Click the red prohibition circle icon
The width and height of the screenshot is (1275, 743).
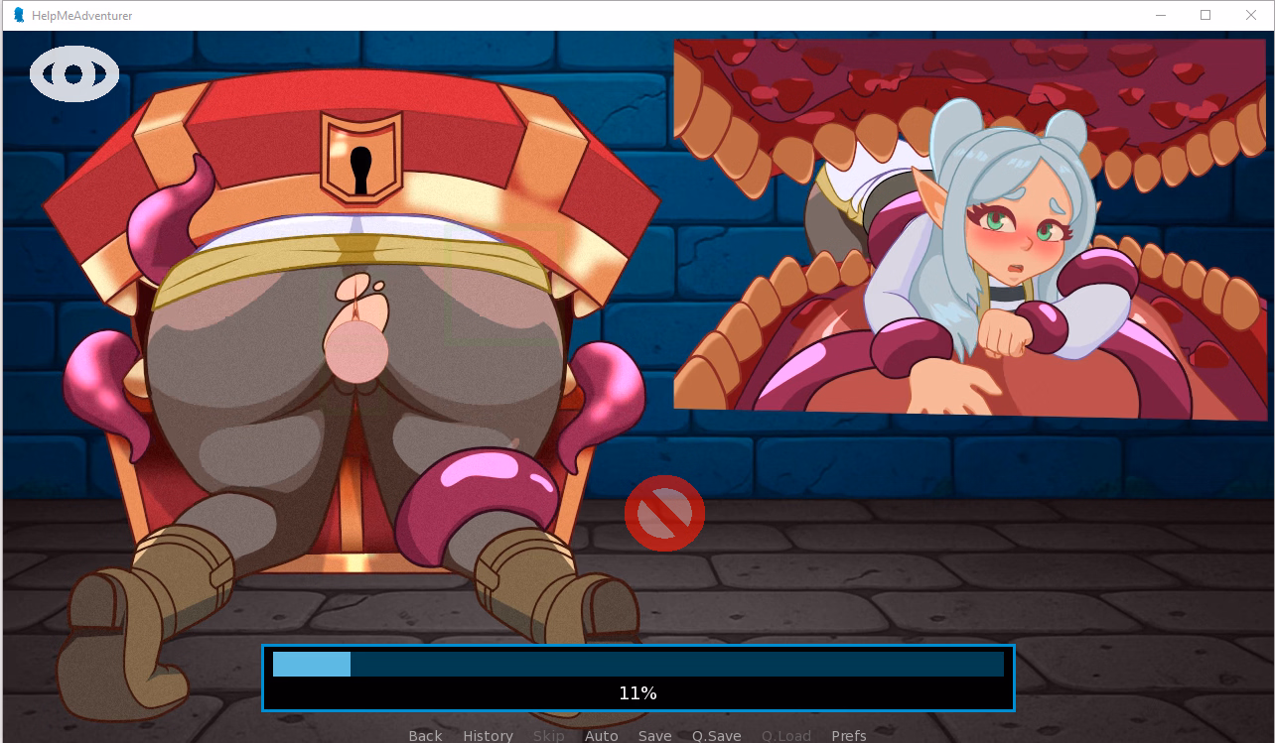[x=664, y=514]
